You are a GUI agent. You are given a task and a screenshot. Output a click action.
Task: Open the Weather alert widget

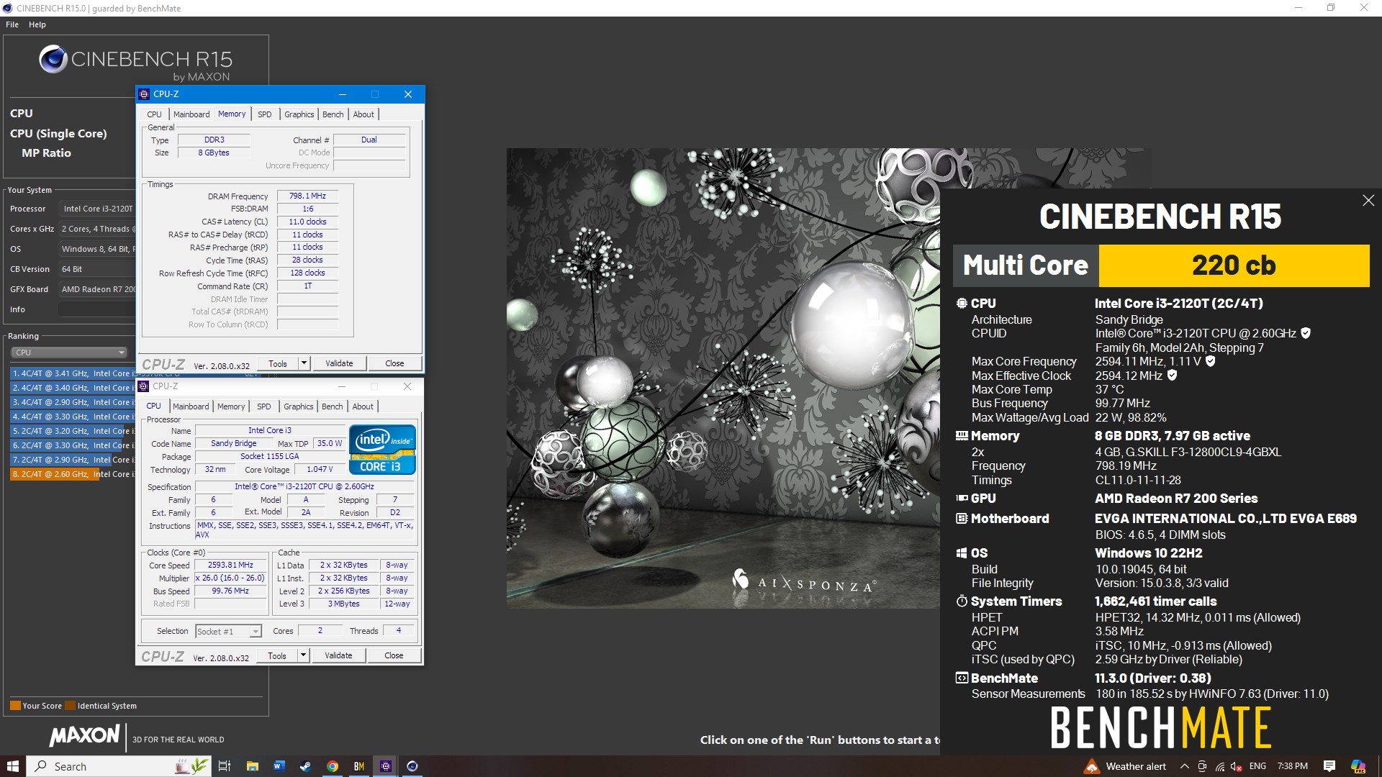point(1126,766)
